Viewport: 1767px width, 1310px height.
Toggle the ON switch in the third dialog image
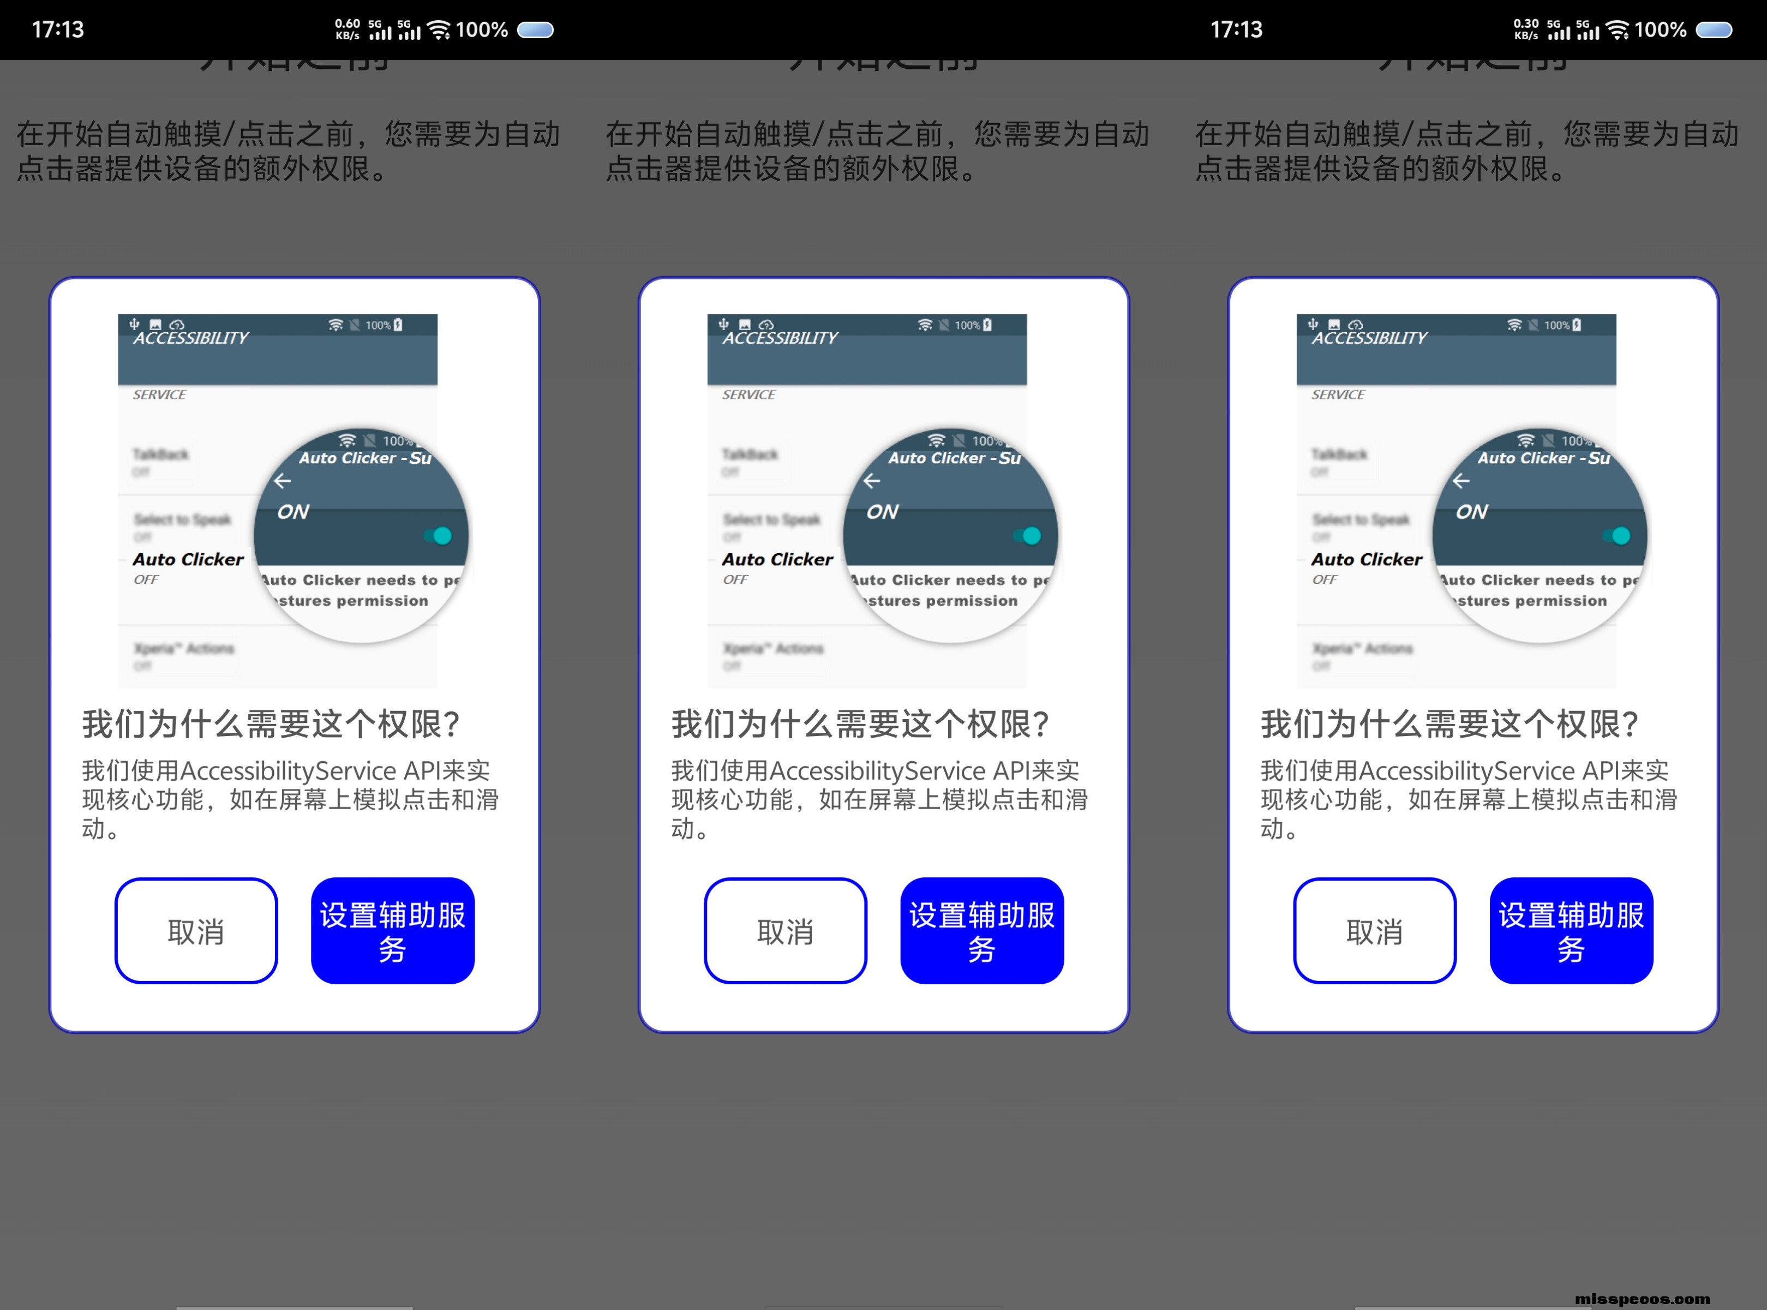[x=1617, y=536]
